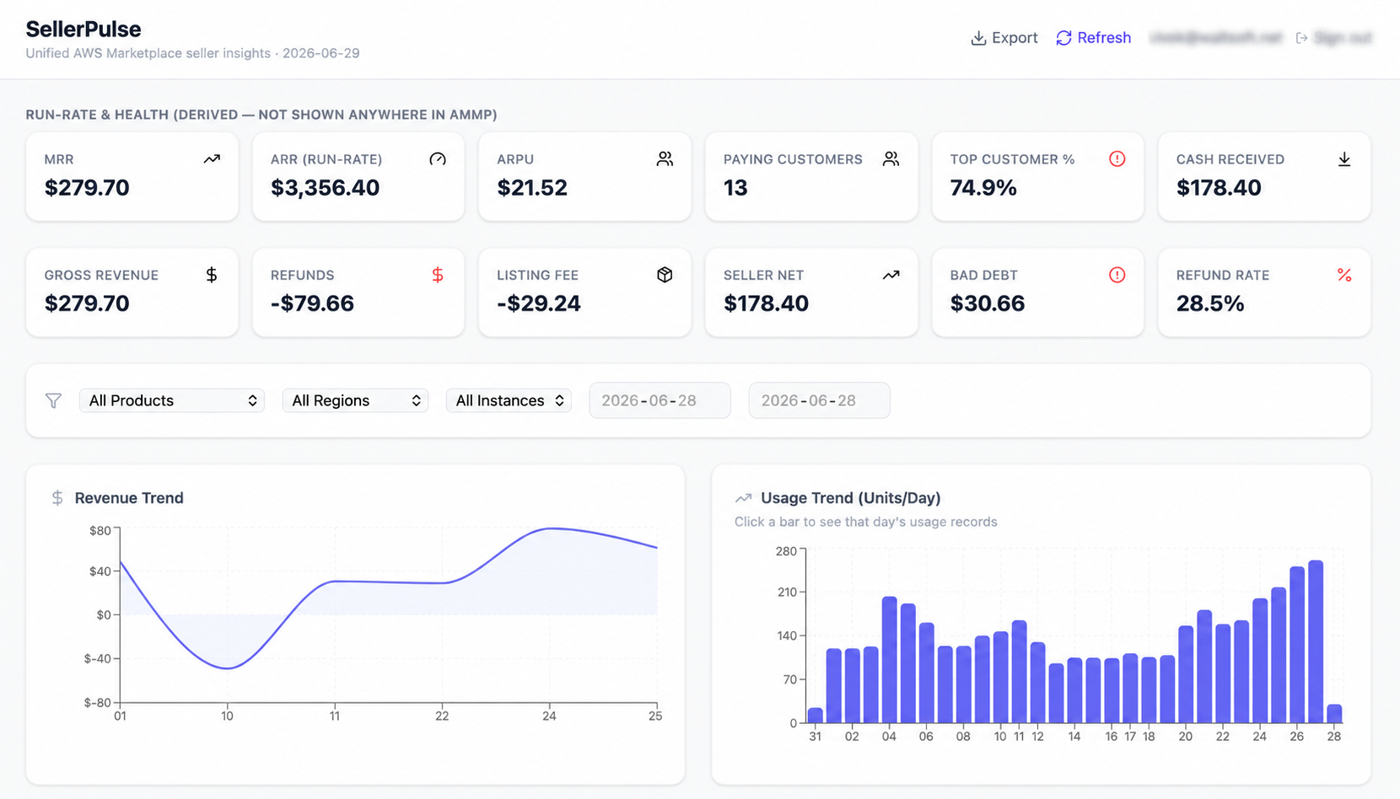This screenshot has width=1400, height=799.
Task: Click the filter funnel icon
Action: 54,400
